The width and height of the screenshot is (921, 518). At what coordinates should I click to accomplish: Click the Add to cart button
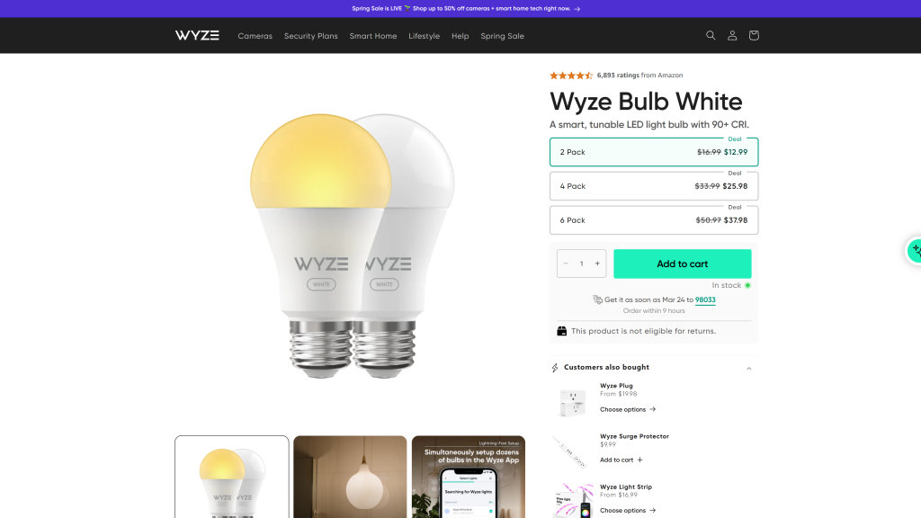click(x=682, y=263)
